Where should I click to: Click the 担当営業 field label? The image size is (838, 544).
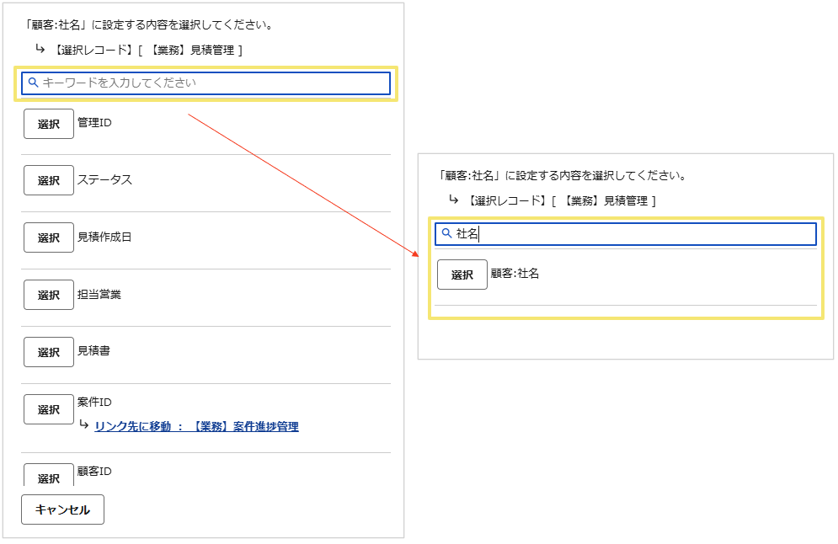pos(99,295)
